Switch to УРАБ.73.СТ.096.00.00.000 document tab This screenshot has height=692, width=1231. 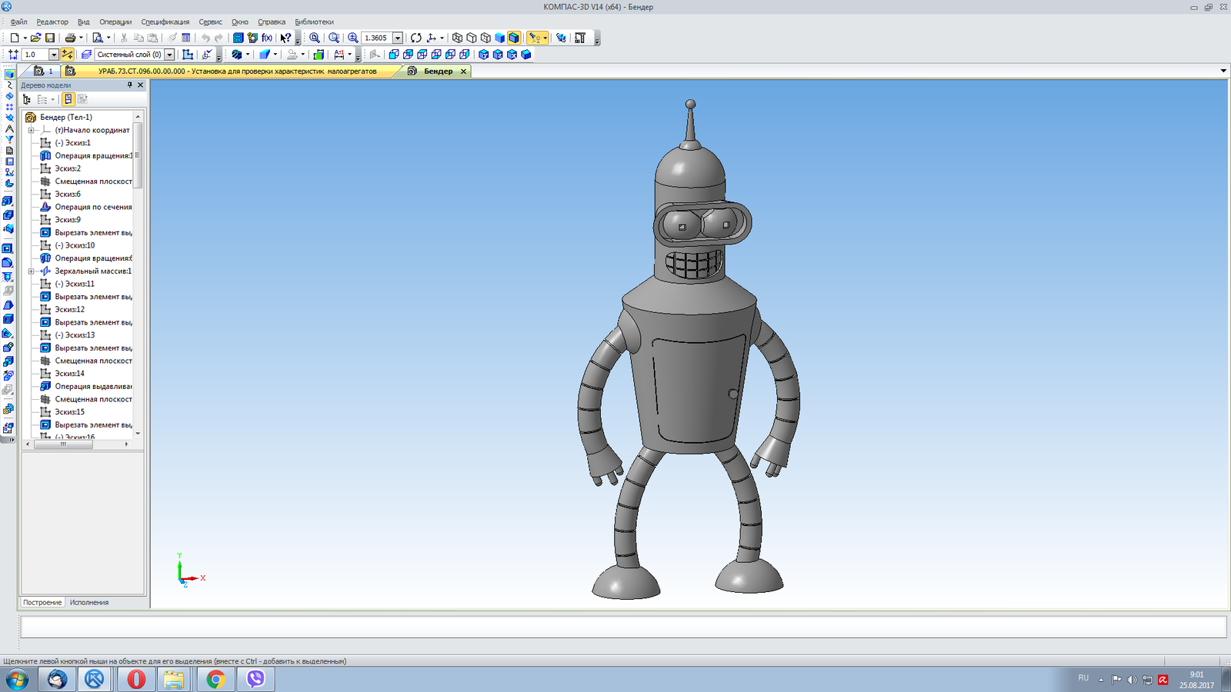pyautogui.click(x=231, y=71)
